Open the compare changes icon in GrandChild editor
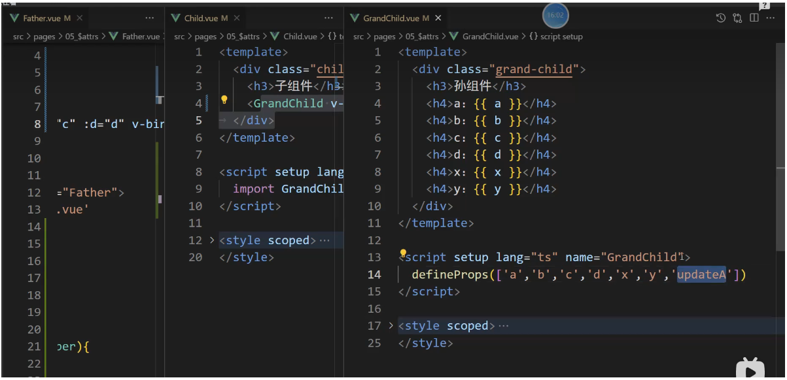This screenshot has width=787, height=380. (738, 18)
